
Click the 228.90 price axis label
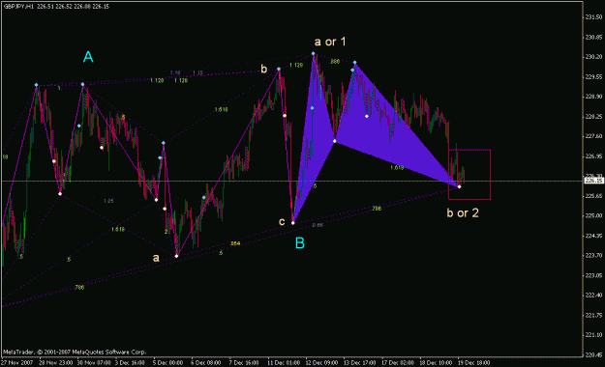(x=593, y=97)
